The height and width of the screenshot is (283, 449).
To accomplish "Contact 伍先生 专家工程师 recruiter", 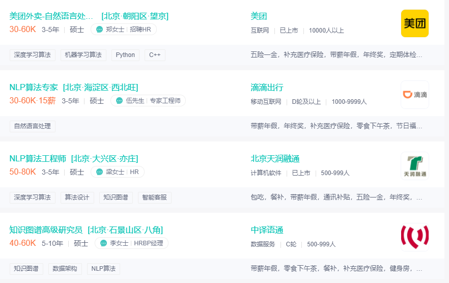I will (x=148, y=101).
